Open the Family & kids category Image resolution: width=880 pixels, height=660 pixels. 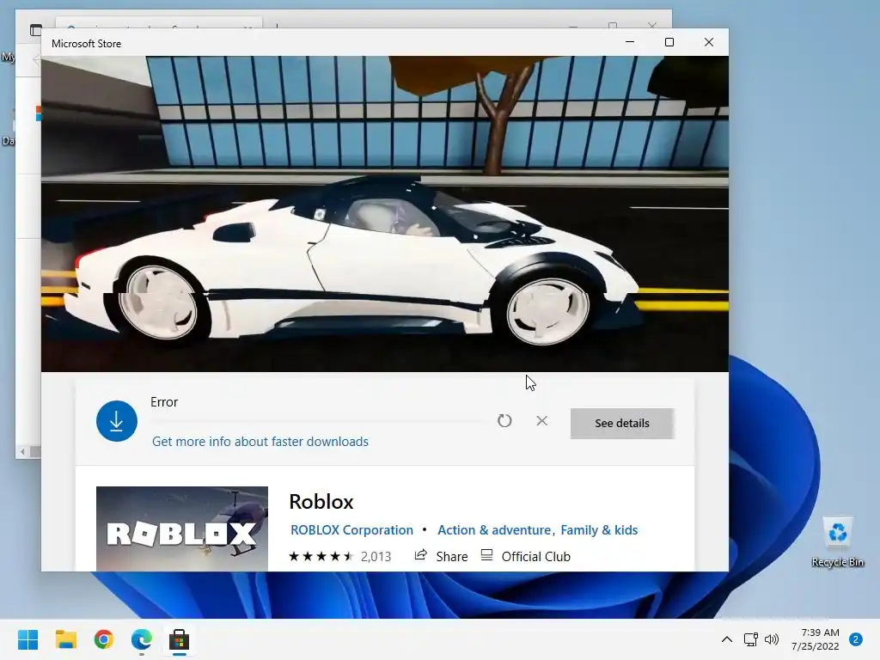(x=599, y=529)
